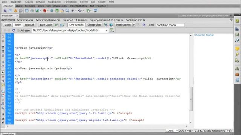Screen dimensions: 241x135
Task: Open the 100% zoom dropdown
Action: click(177, 131)
